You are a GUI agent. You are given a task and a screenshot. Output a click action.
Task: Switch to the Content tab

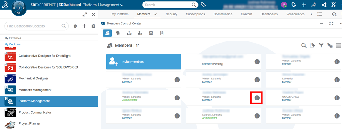click(247, 14)
